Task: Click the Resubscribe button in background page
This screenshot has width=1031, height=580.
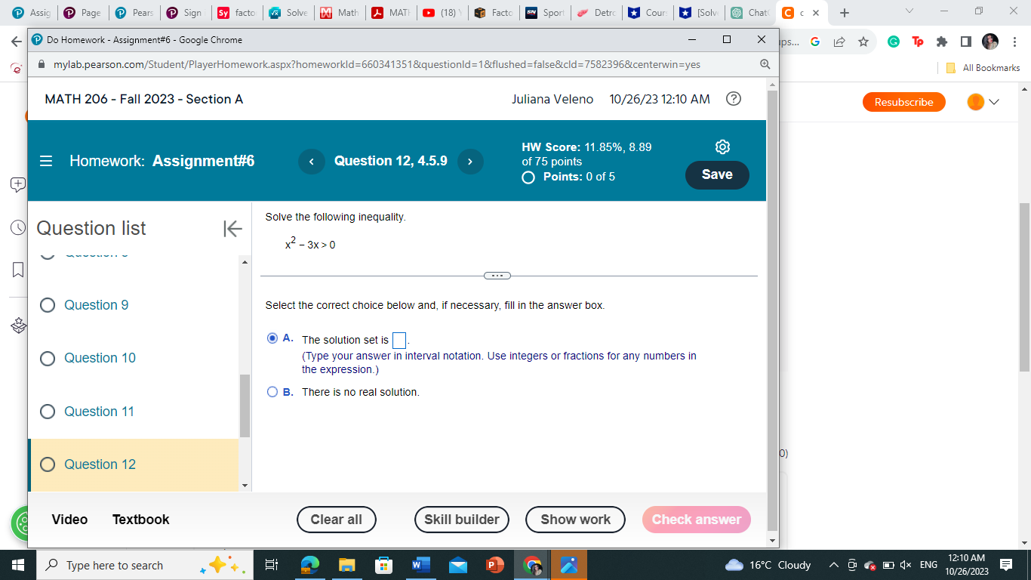Action: click(904, 102)
